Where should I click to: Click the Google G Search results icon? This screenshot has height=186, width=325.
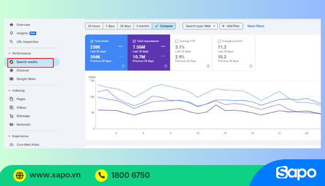[x=11, y=62]
